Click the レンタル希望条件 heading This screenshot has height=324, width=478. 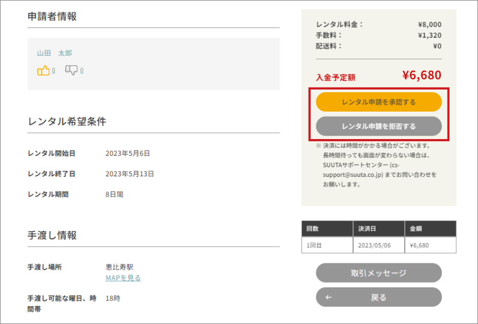67,122
